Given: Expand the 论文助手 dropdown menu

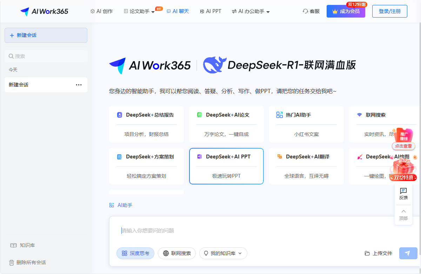Looking at the screenshot, I should point(139,11).
